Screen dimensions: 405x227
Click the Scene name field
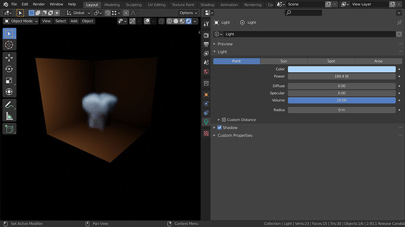point(306,4)
